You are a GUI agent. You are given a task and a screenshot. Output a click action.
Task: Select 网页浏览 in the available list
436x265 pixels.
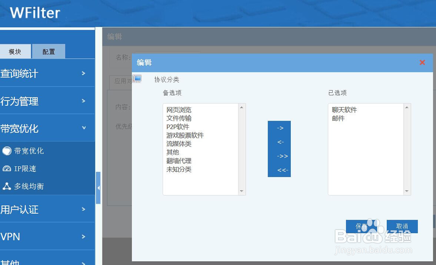[179, 110]
